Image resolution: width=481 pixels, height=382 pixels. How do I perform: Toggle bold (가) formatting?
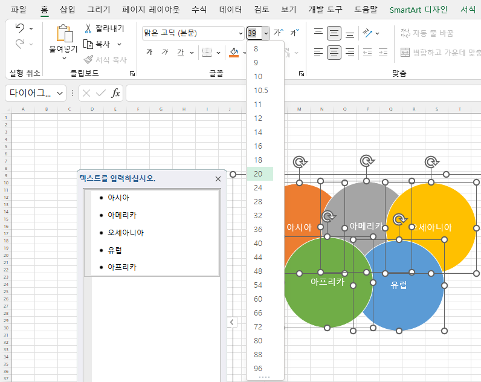[149, 52]
